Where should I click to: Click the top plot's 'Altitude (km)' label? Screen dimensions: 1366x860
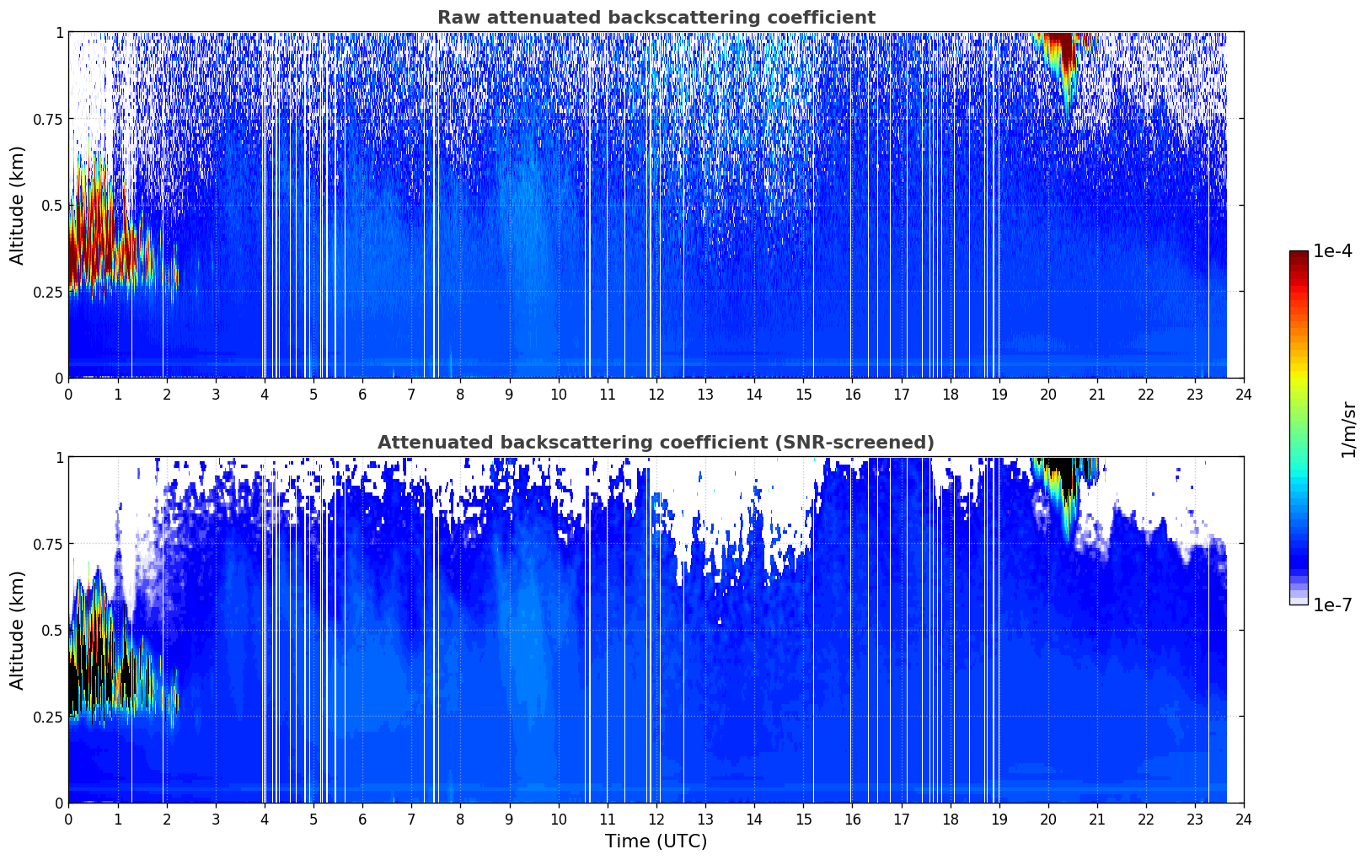coord(18,205)
